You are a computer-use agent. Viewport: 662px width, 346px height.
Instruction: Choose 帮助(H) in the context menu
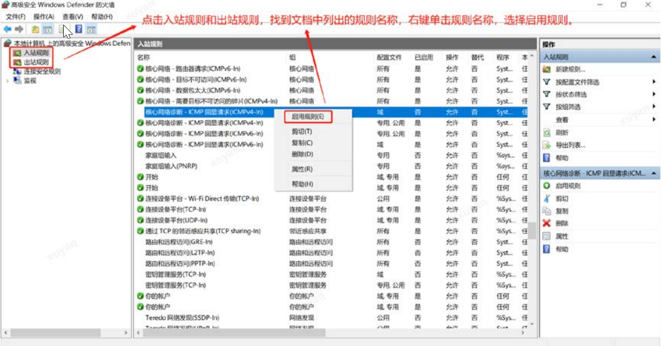tap(302, 184)
